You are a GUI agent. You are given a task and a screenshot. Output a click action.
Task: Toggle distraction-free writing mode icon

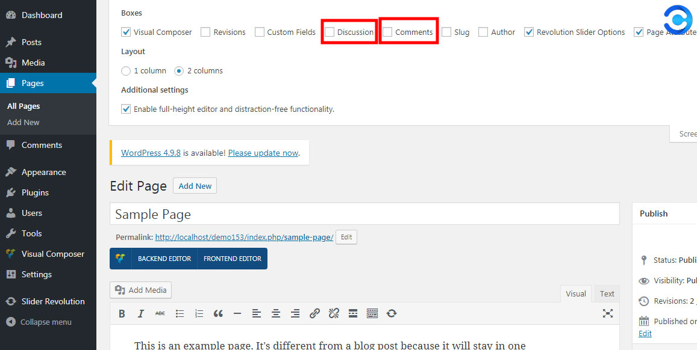608,313
